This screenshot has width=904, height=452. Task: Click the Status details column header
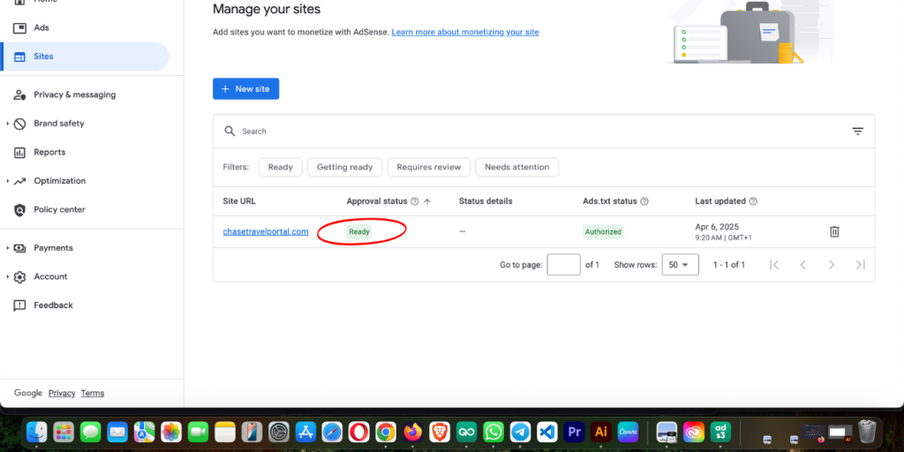pos(486,201)
